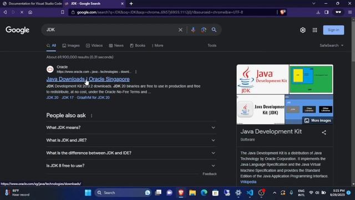Screen dimensions: 355x200
Task: Open Brave browser taskbar icon
Action: click(181, 193)
